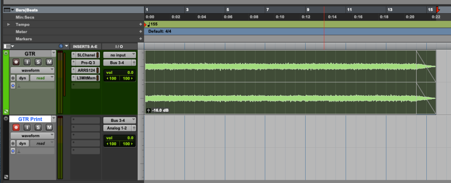Open GTR track output window fader icon

pyautogui.click(x=134, y=62)
